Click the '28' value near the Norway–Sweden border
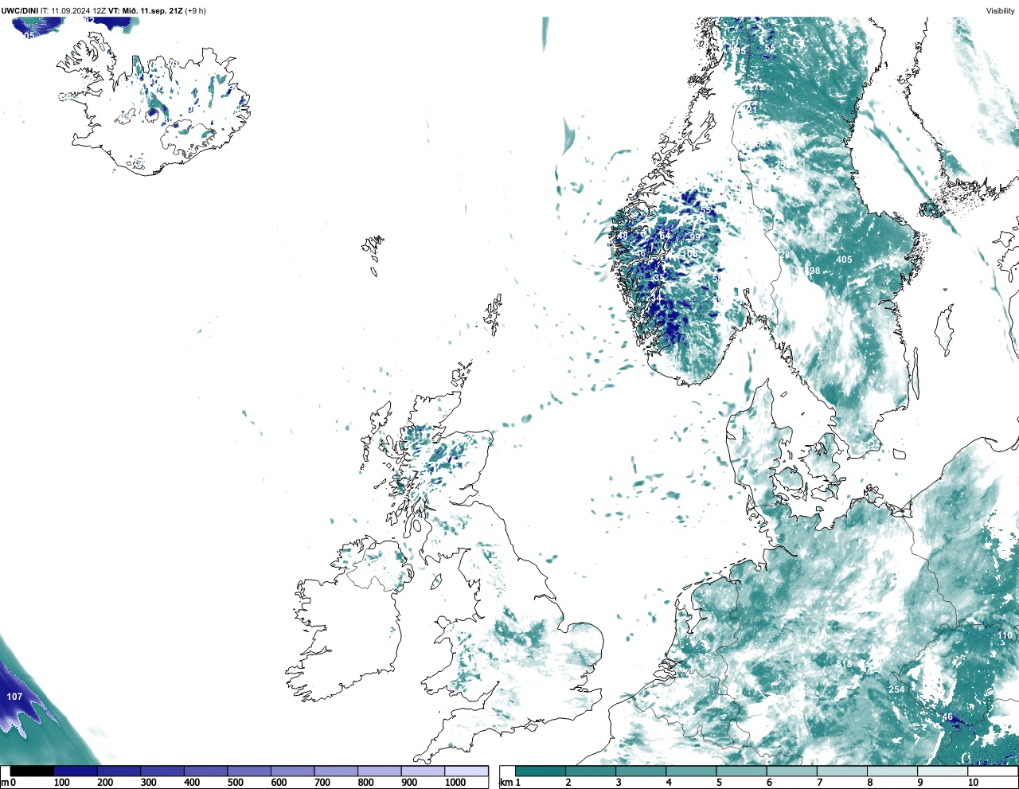 pos(784,255)
